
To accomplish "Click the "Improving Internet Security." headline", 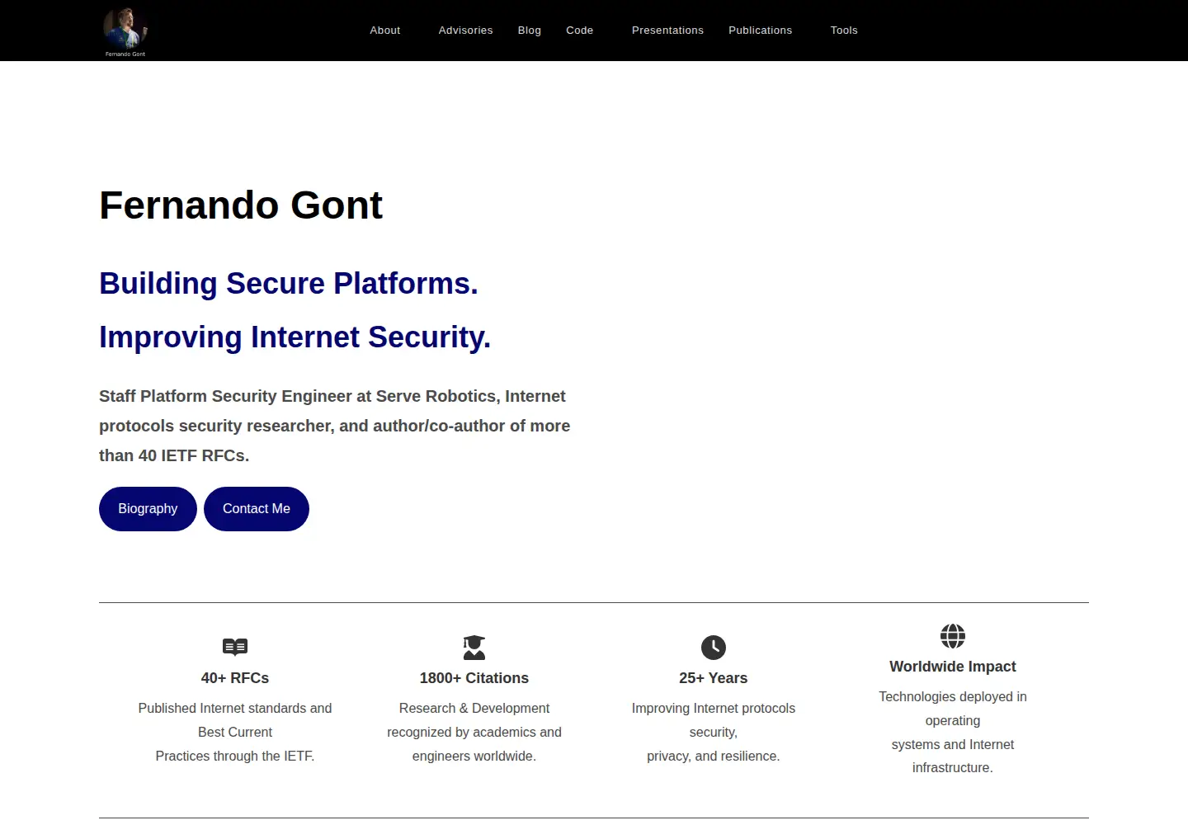I will 295,337.
